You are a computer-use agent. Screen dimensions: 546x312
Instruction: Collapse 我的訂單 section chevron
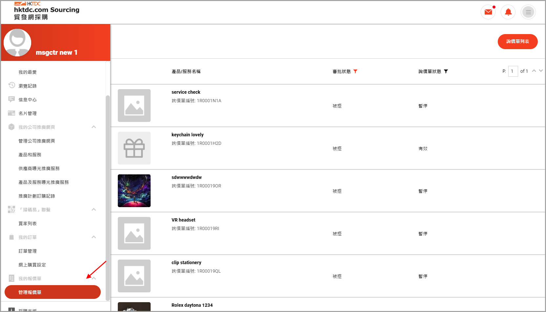coord(94,237)
